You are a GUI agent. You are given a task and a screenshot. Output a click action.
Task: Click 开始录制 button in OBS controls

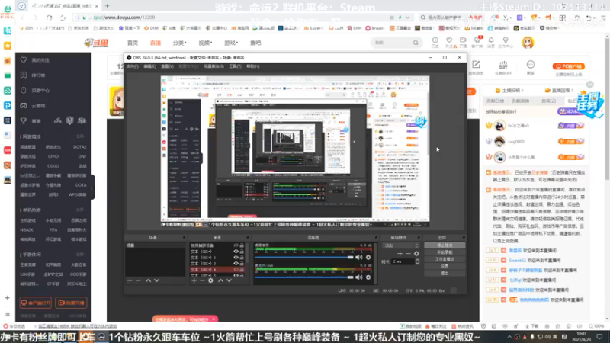[x=445, y=252]
